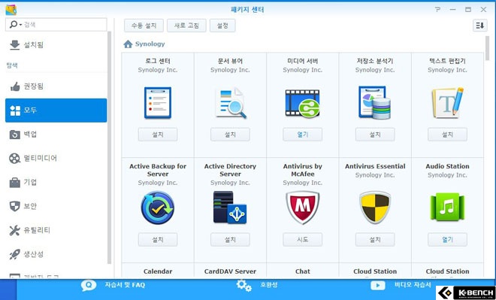This screenshot has width=496, height=300.
Task: Click the Package Center bag icon in title bar
Action: (11, 10)
